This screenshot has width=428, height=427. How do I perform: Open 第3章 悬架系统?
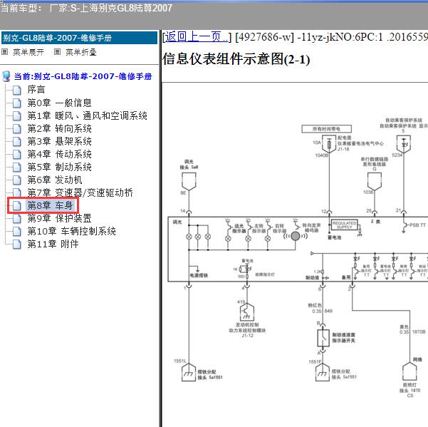(x=59, y=142)
